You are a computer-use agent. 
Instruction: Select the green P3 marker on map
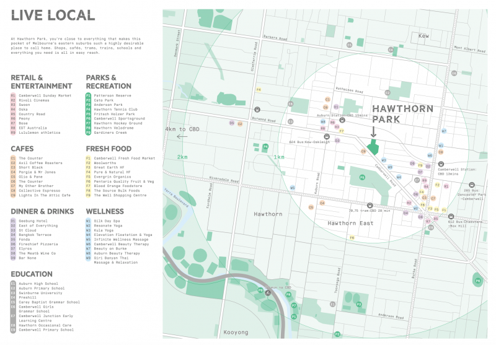point(359,304)
